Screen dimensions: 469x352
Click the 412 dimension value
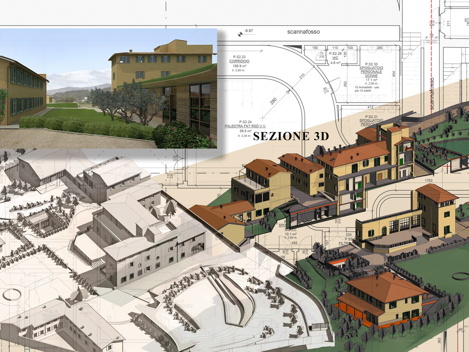(x=371, y=107)
